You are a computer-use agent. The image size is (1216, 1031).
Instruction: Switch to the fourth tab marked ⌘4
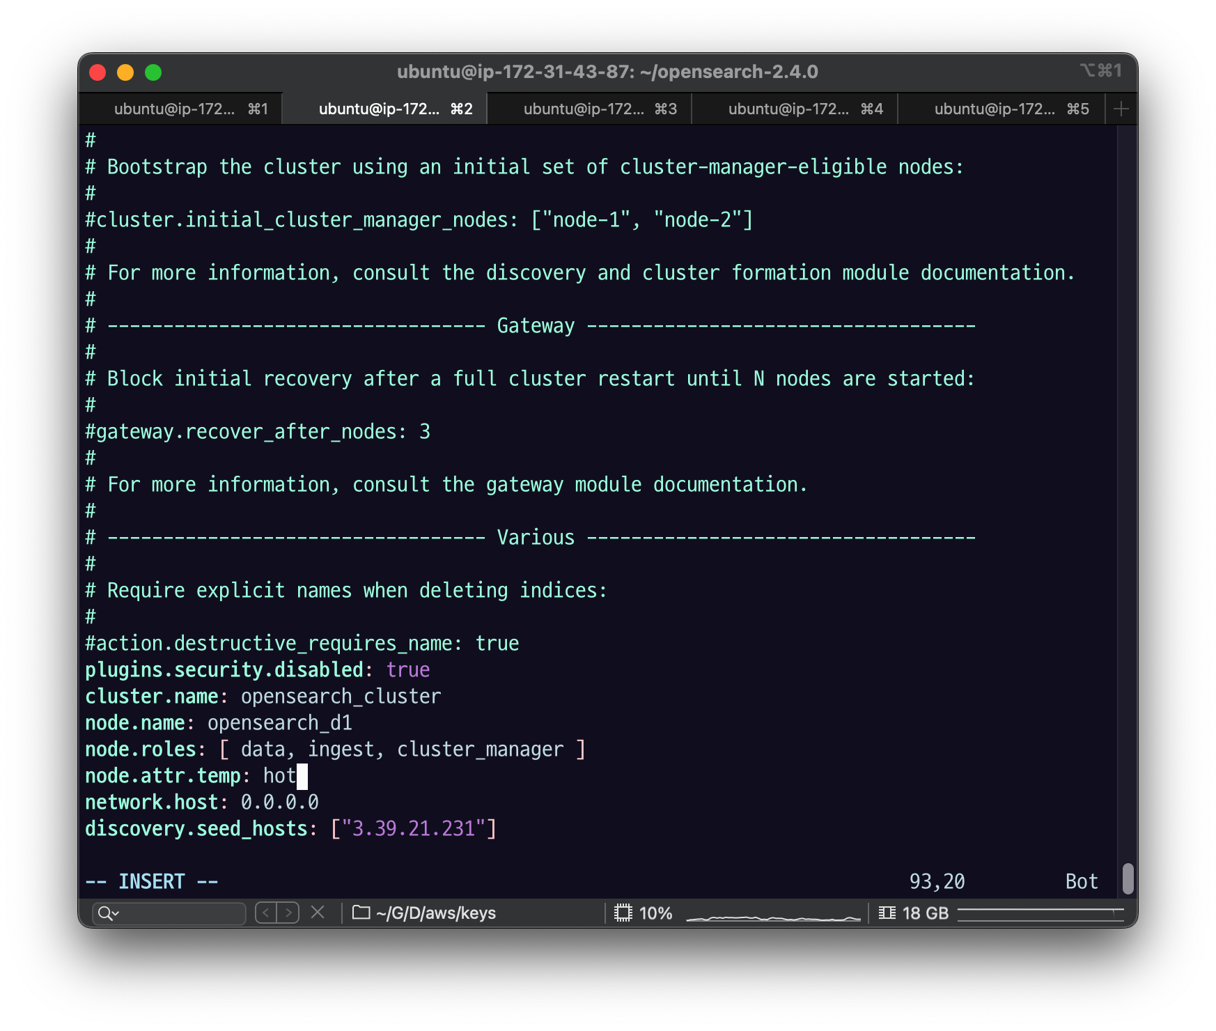[x=795, y=109]
